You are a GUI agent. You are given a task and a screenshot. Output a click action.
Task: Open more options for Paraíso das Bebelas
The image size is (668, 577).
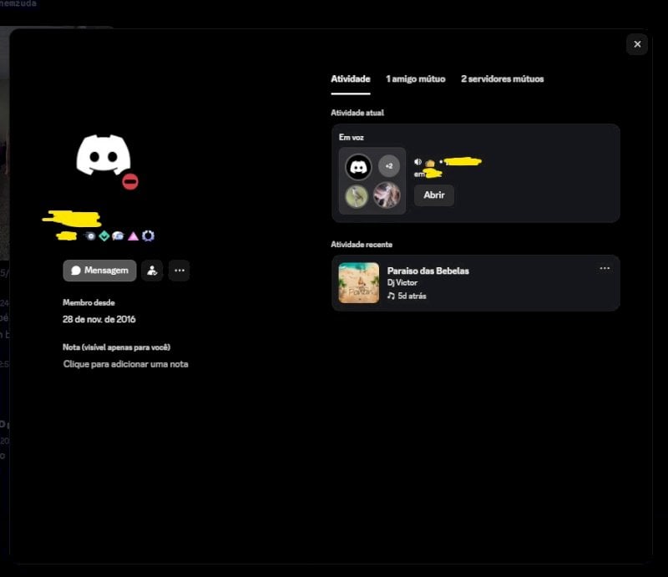pos(605,269)
